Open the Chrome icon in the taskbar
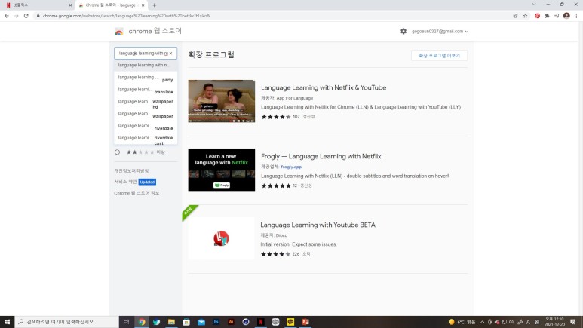This screenshot has height=328, width=583. pyautogui.click(x=142, y=322)
